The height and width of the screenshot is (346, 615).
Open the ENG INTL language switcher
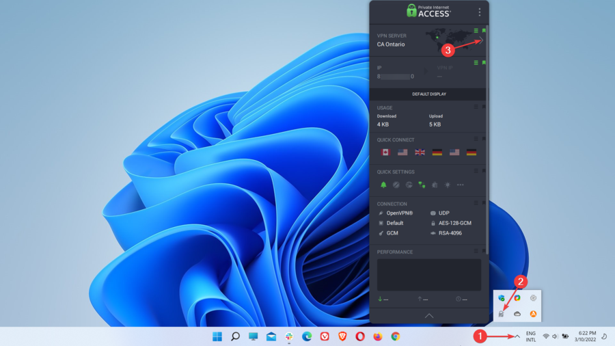pyautogui.click(x=531, y=336)
